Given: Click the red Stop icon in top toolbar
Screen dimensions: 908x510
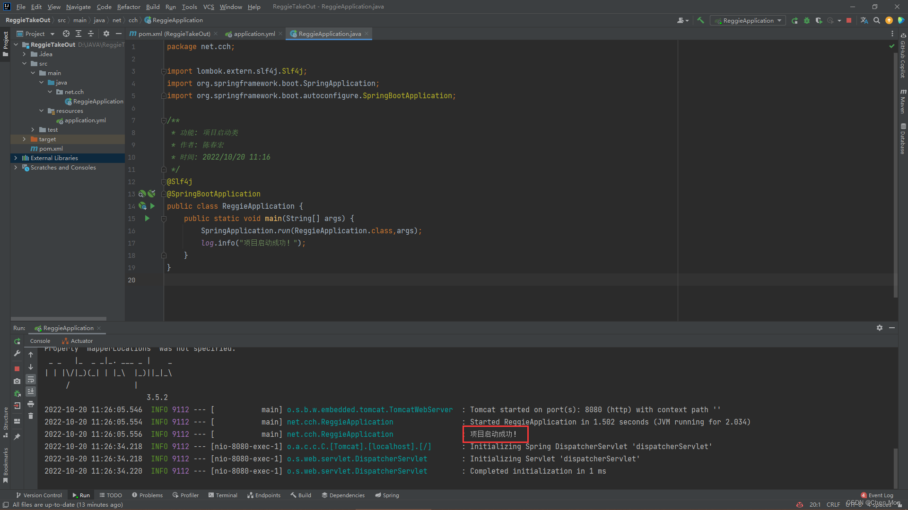Looking at the screenshot, I should tap(849, 20).
